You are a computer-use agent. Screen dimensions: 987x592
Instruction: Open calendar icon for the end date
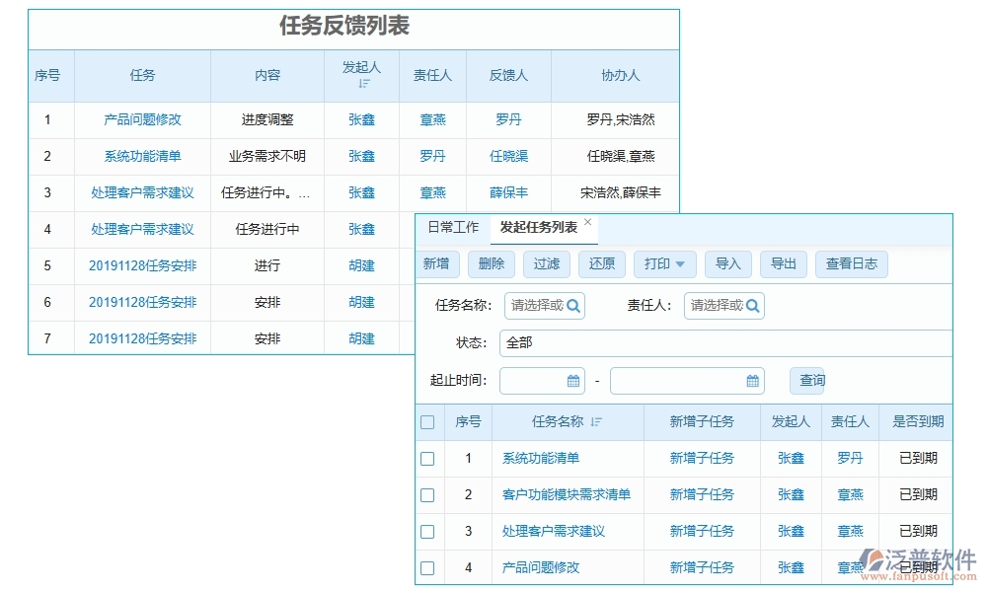751,380
